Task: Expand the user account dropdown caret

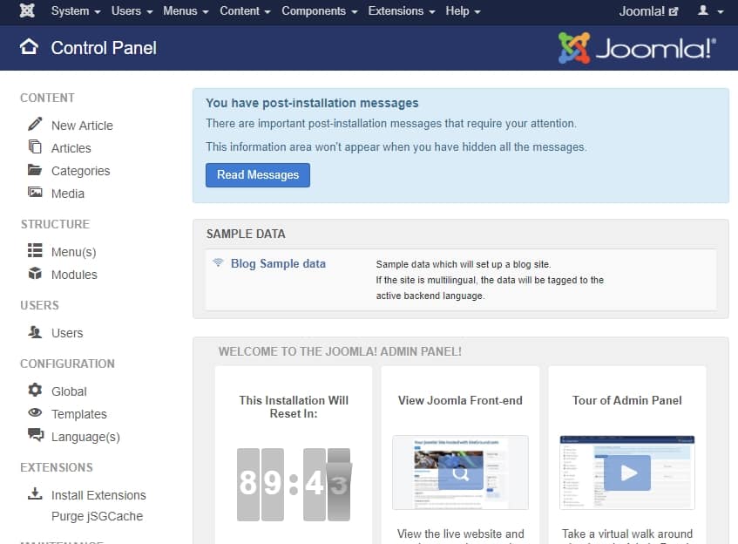Action: pyautogui.click(x=720, y=12)
